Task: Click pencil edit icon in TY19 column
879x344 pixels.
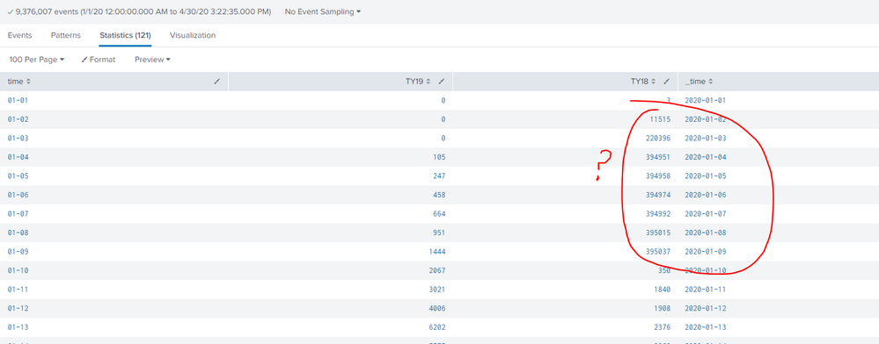Action: pos(442,82)
